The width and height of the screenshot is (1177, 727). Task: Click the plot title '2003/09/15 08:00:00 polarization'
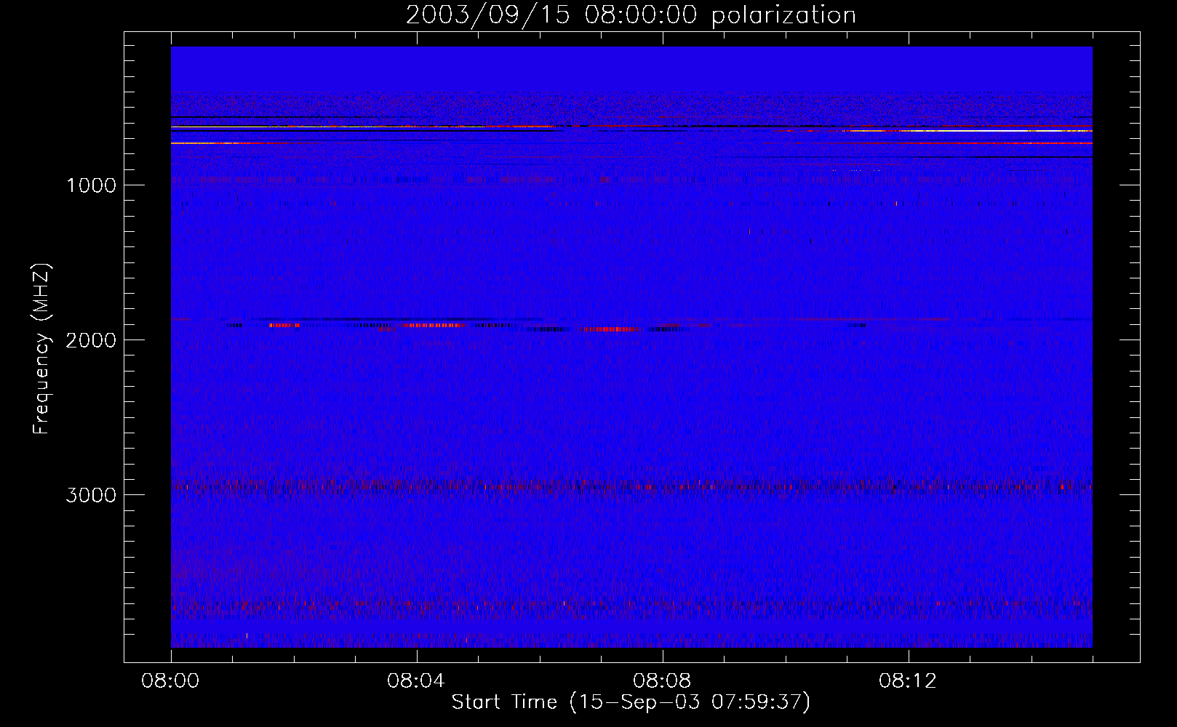click(x=631, y=15)
